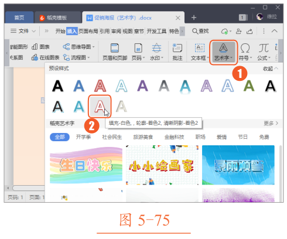Insert a 流程图 flowchart

click(76, 57)
